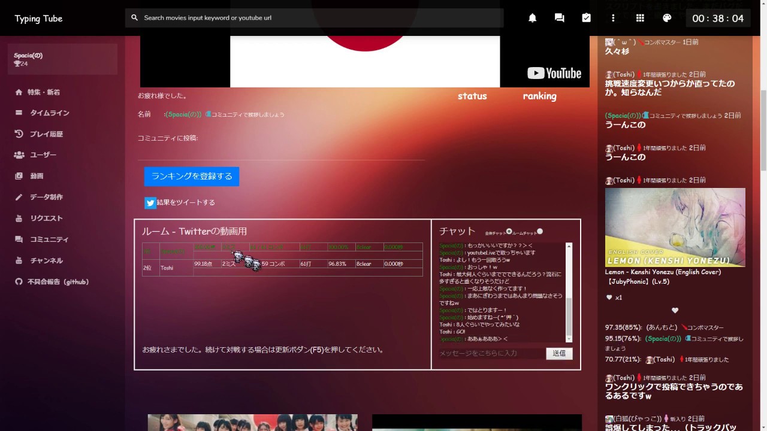Click the 96.83% accuracy cell

(x=341, y=263)
